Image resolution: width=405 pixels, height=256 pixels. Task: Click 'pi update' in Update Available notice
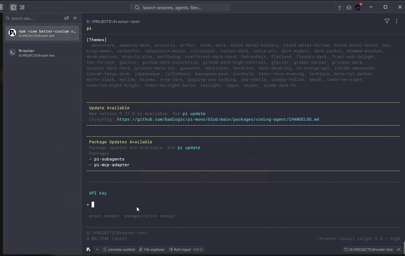[194, 114]
